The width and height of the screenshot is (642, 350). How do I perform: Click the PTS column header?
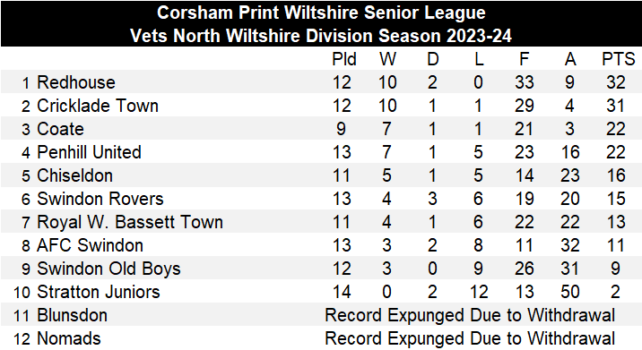pyautogui.click(x=618, y=59)
